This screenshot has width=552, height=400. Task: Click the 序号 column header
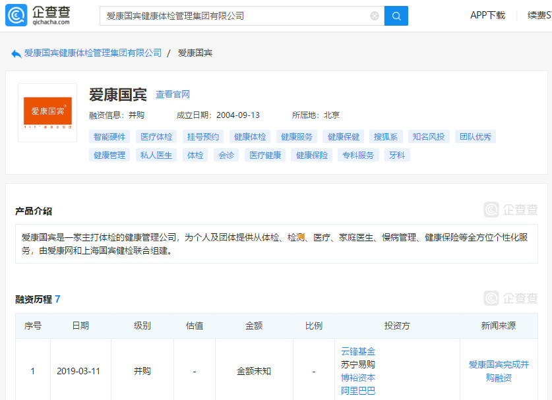(33, 326)
